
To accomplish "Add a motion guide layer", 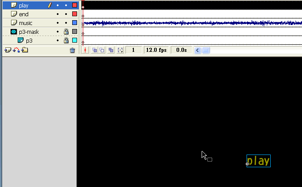I will pos(16,50).
